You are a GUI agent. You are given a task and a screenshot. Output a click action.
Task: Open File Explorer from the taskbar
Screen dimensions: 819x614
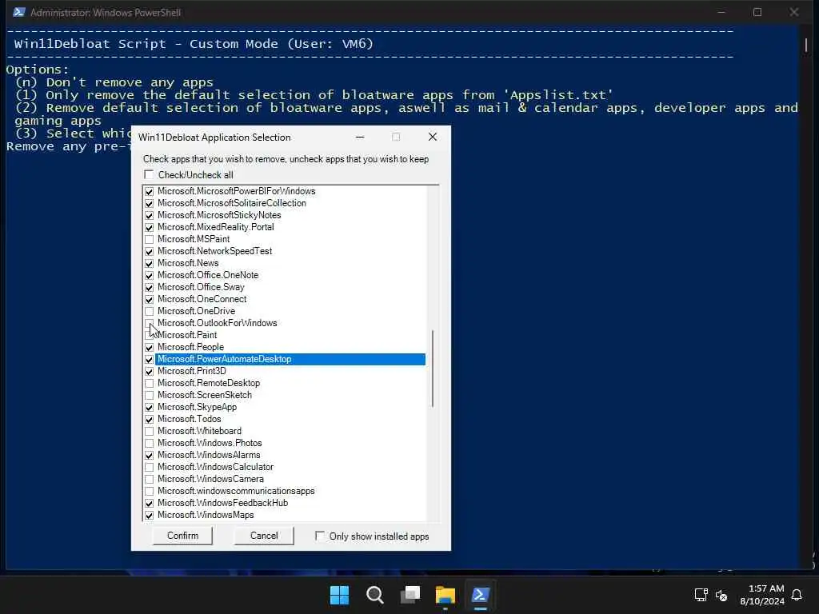coord(445,595)
